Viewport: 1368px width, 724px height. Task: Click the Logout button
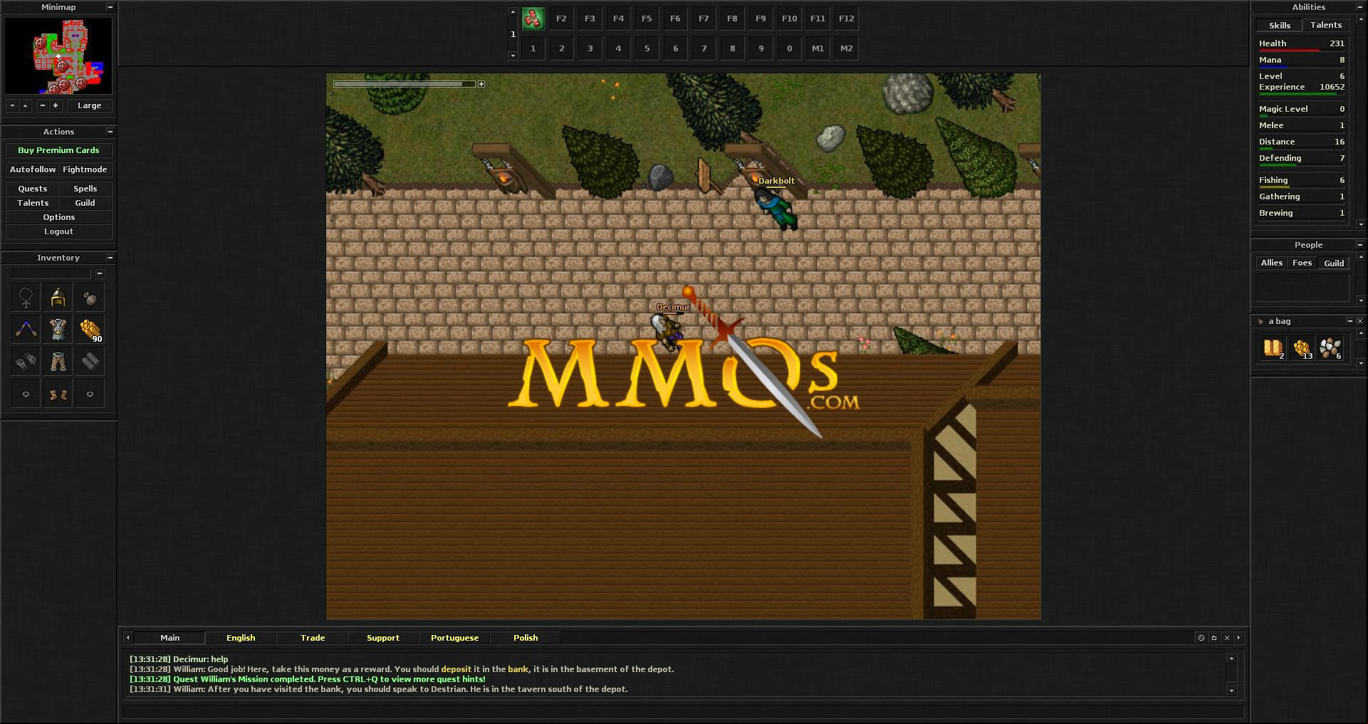coord(58,231)
